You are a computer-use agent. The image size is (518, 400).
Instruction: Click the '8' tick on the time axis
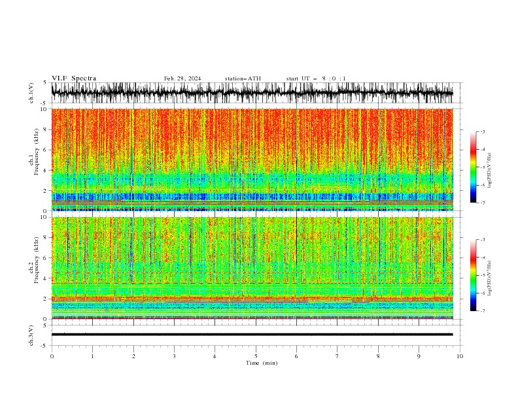coord(378,356)
